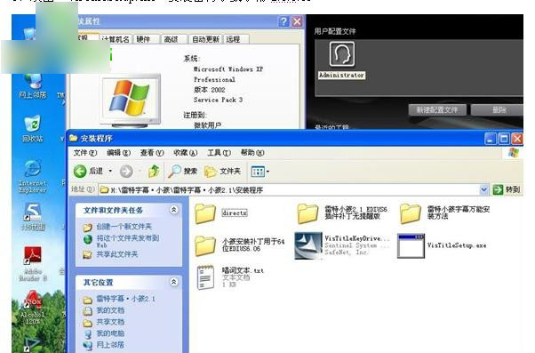Open the 收藏 menu
The height and width of the screenshot is (353, 535).
[185, 153]
